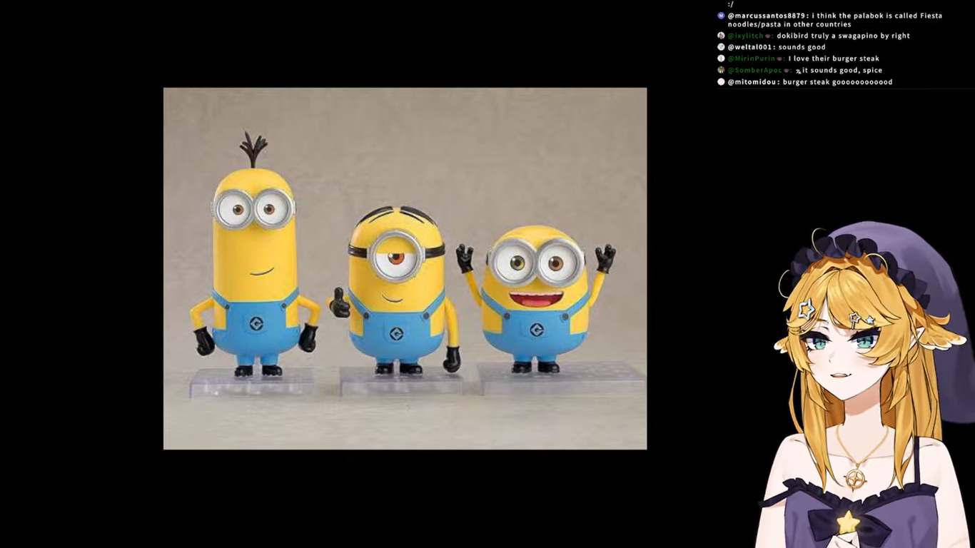Click the member badge after @ixylitch
This screenshot has width=975, height=548.
point(769,36)
